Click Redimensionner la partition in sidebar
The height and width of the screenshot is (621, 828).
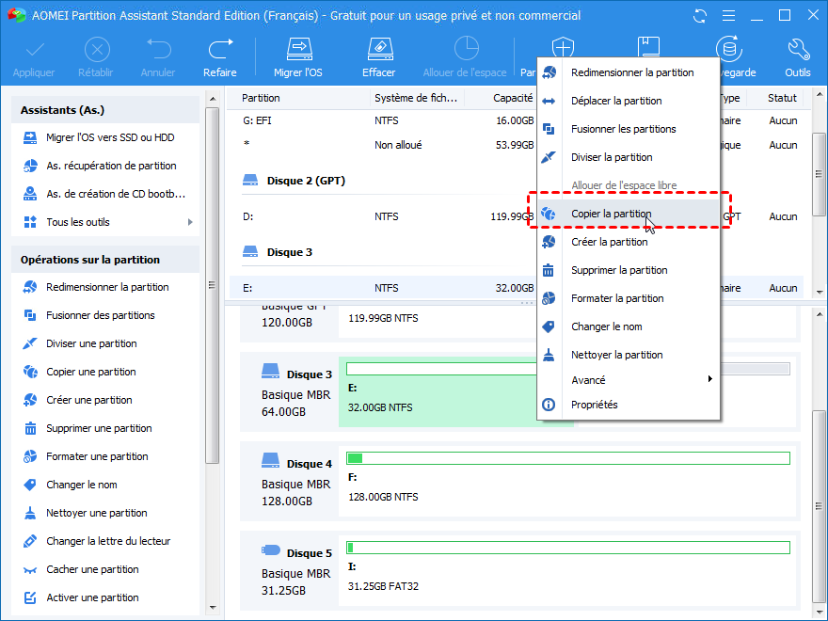[x=105, y=287]
